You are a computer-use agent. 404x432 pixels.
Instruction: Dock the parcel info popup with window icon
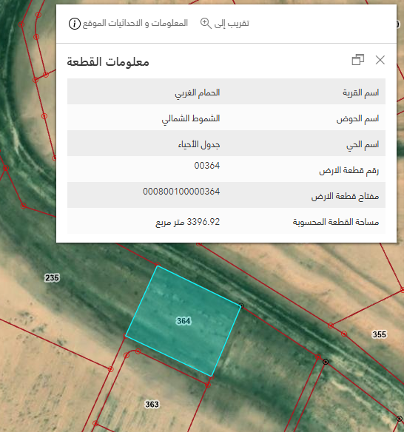point(357,59)
